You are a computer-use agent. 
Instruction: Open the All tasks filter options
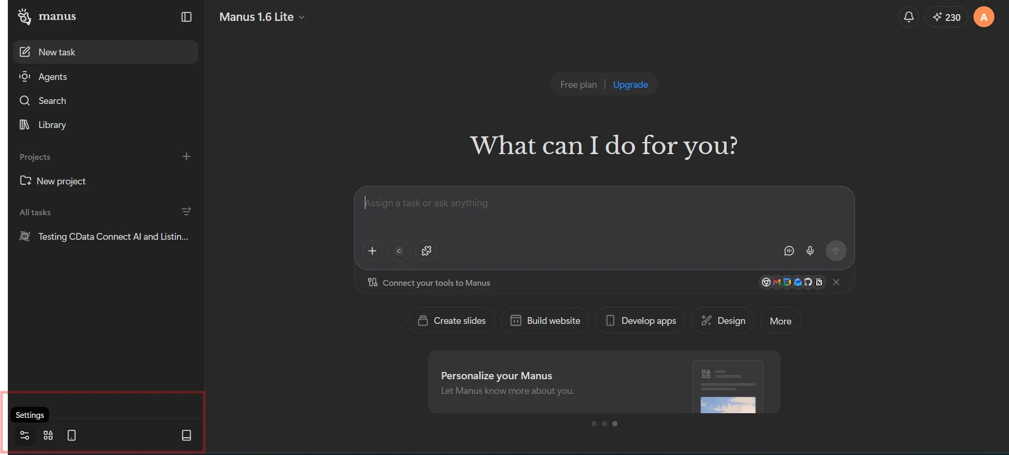coord(186,212)
